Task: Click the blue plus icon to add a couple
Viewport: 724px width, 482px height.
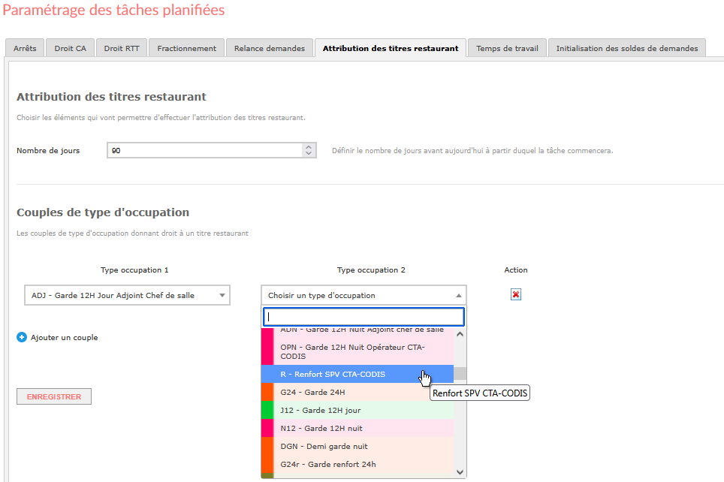Action: [x=22, y=338]
